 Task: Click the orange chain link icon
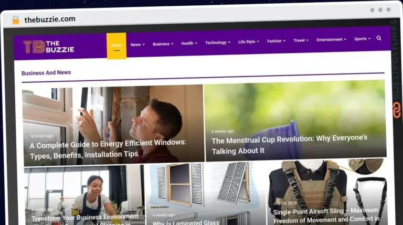pyautogui.click(x=397, y=110)
